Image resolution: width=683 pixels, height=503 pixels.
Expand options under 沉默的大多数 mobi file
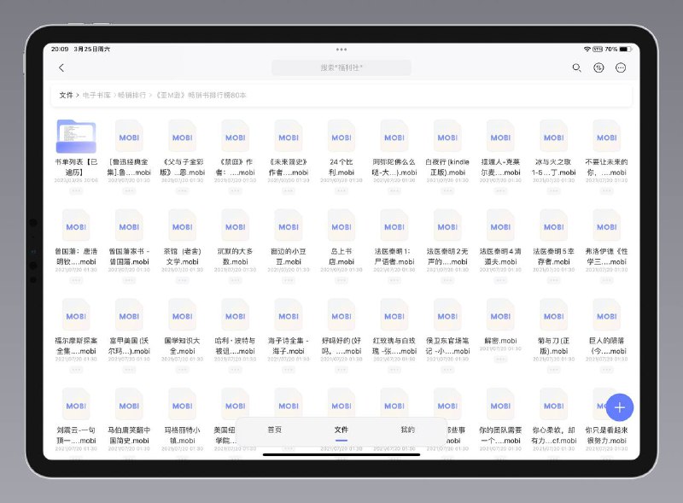pos(234,280)
